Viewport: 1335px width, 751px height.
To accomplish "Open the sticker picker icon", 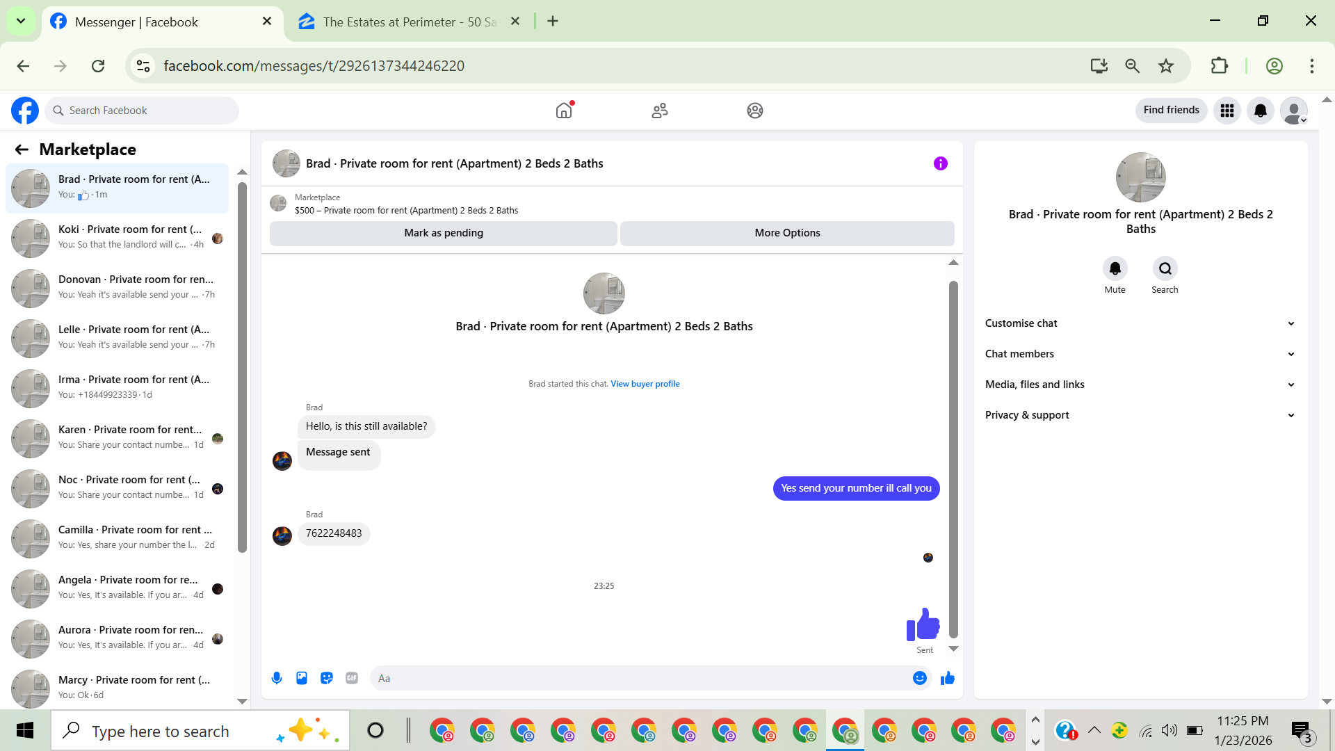I will pyautogui.click(x=327, y=678).
